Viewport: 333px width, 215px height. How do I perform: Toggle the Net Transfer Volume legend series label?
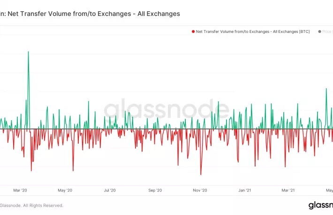tap(252, 31)
